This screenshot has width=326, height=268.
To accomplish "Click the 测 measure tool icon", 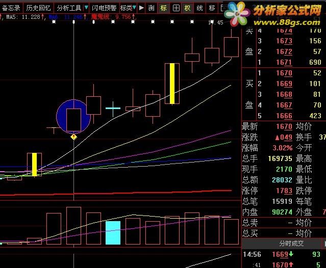I will tap(151, 8).
